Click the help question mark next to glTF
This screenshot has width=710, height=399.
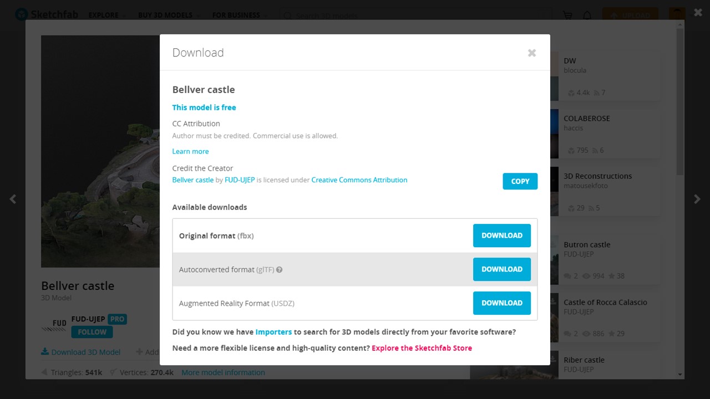point(280,270)
